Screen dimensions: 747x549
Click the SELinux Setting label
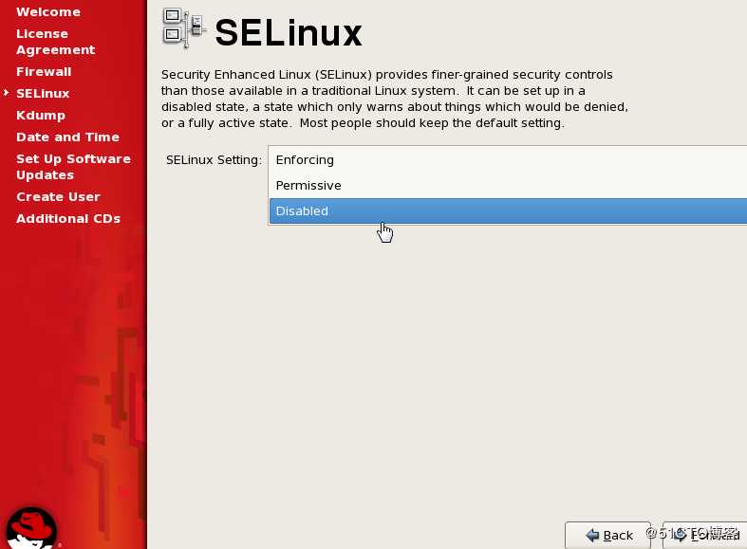tap(214, 160)
